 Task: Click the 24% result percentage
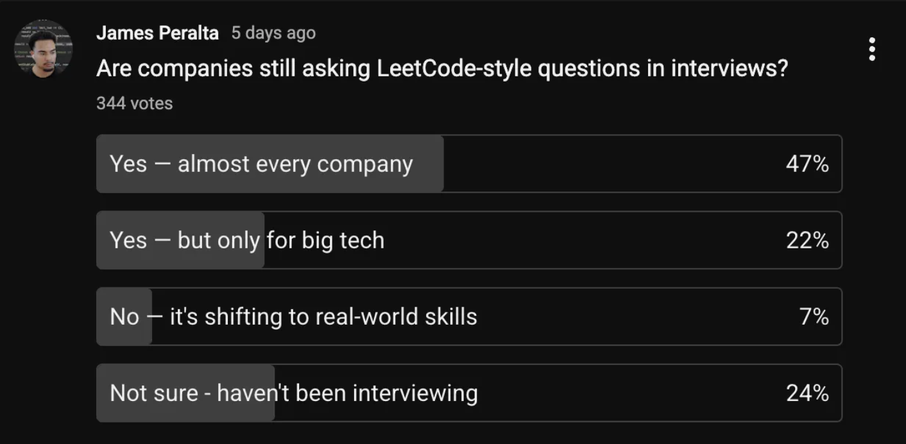[807, 393]
